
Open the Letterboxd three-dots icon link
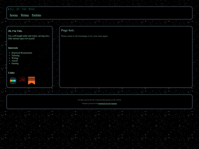(13, 81)
